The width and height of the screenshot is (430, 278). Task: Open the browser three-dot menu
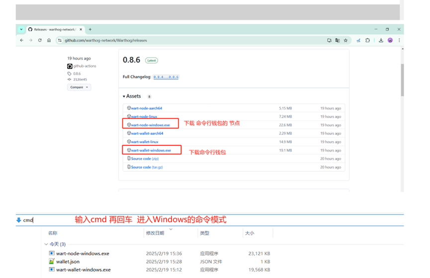click(x=399, y=40)
